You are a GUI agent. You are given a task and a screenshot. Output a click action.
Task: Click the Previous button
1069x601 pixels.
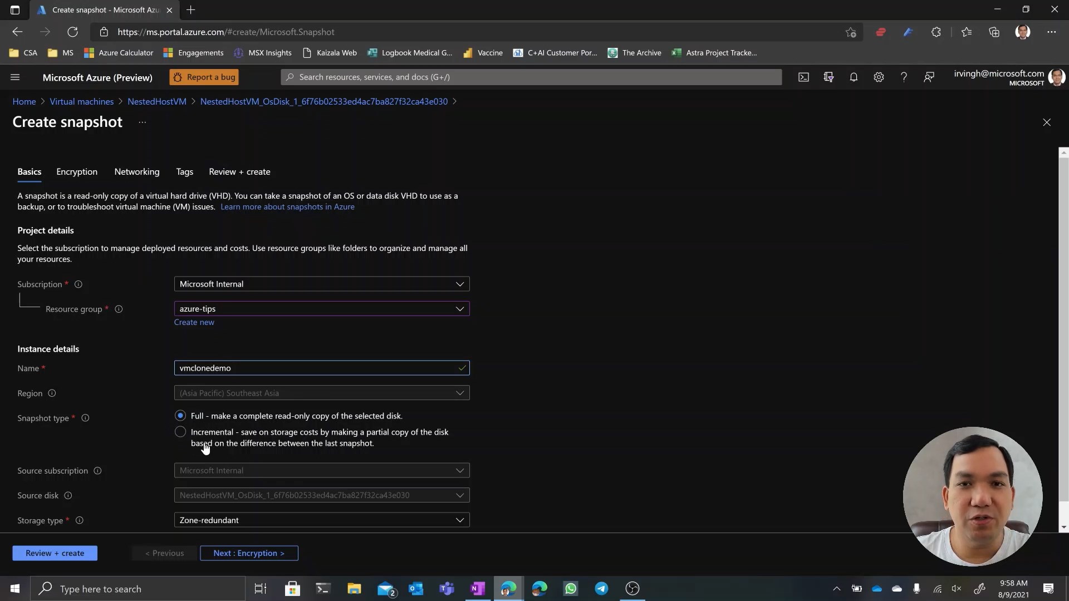165,553
